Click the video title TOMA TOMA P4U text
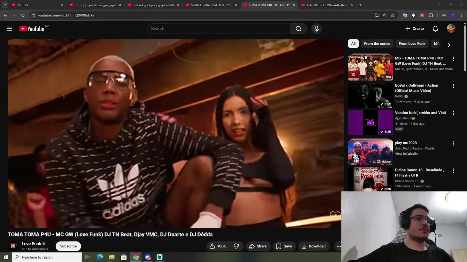The height and width of the screenshot is (262, 467). click(x=110, y=235)
